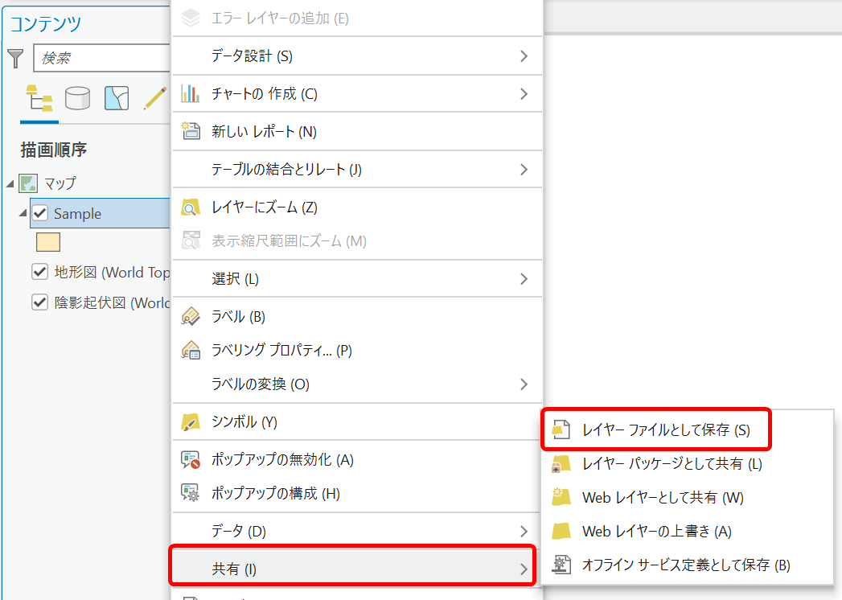Select the List By Drawing Order icon

tap(39, 98)
